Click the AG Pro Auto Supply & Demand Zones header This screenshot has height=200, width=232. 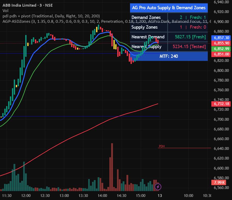coord(169,8)
